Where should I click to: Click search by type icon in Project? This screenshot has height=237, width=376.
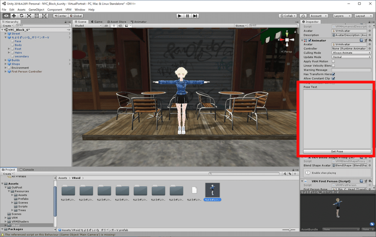[285, 174]
